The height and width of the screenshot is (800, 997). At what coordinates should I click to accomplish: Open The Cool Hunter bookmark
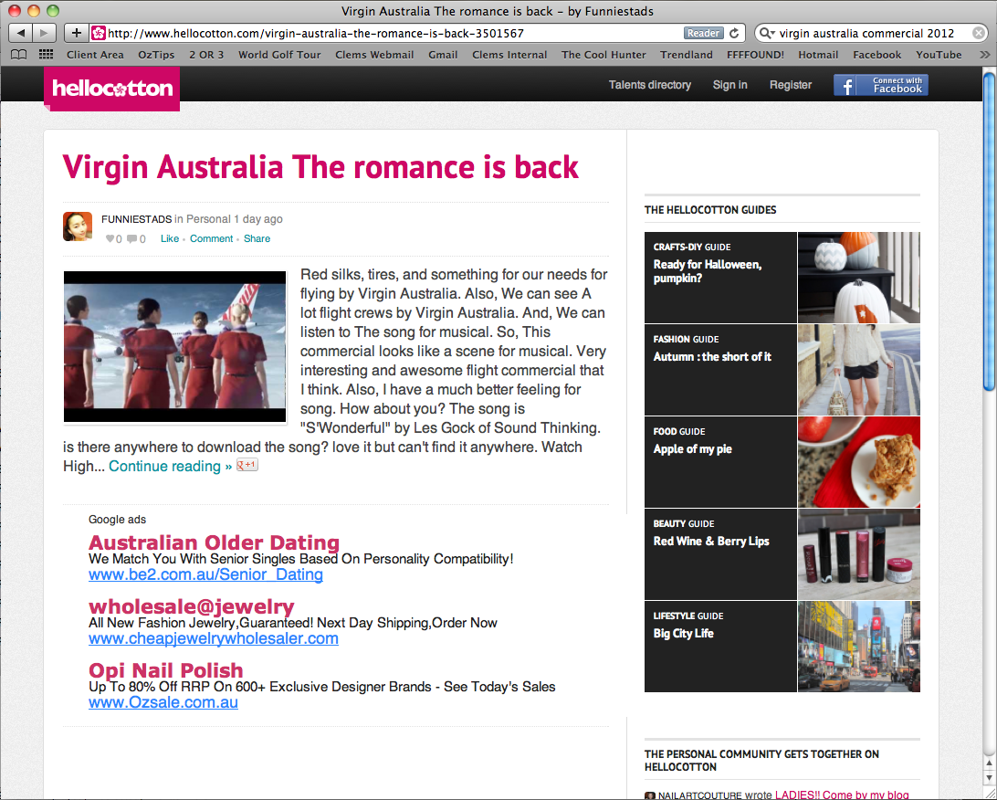click(x=603, y=55)
